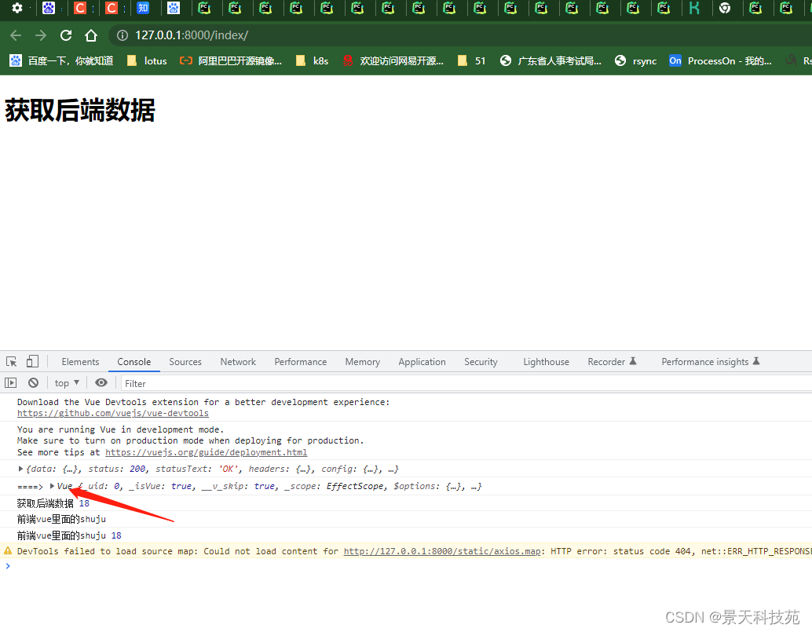
Task: Reload the page with the refresh icon
Action: click(x=66, y=35)
